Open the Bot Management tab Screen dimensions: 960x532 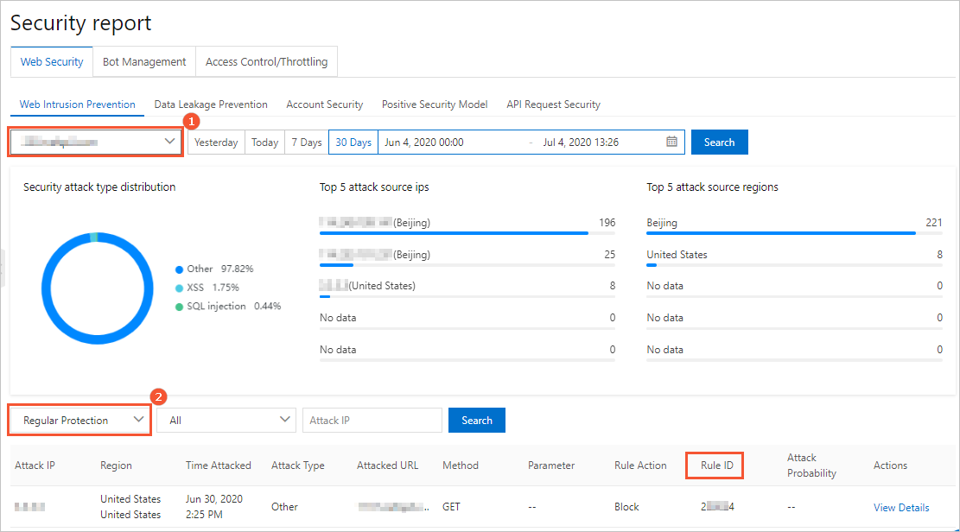click(x=144, y=62)
